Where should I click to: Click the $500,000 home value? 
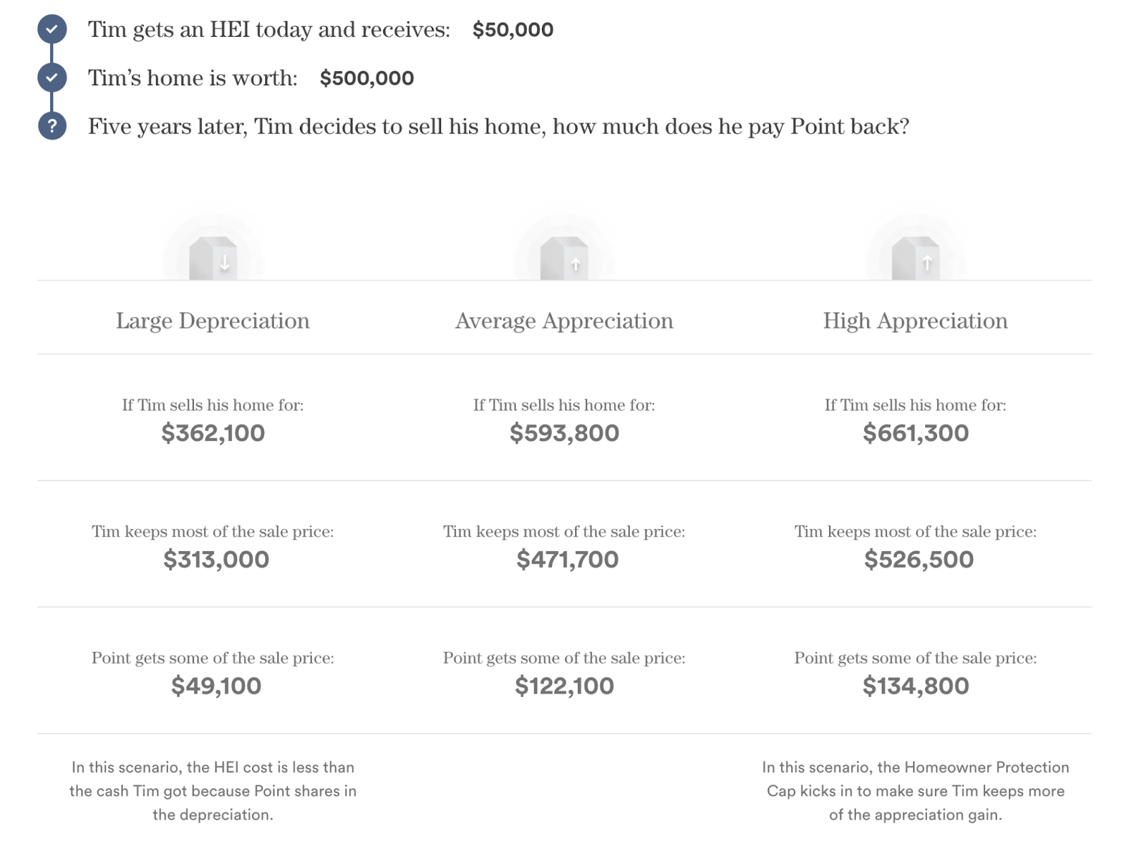point(367,78)
